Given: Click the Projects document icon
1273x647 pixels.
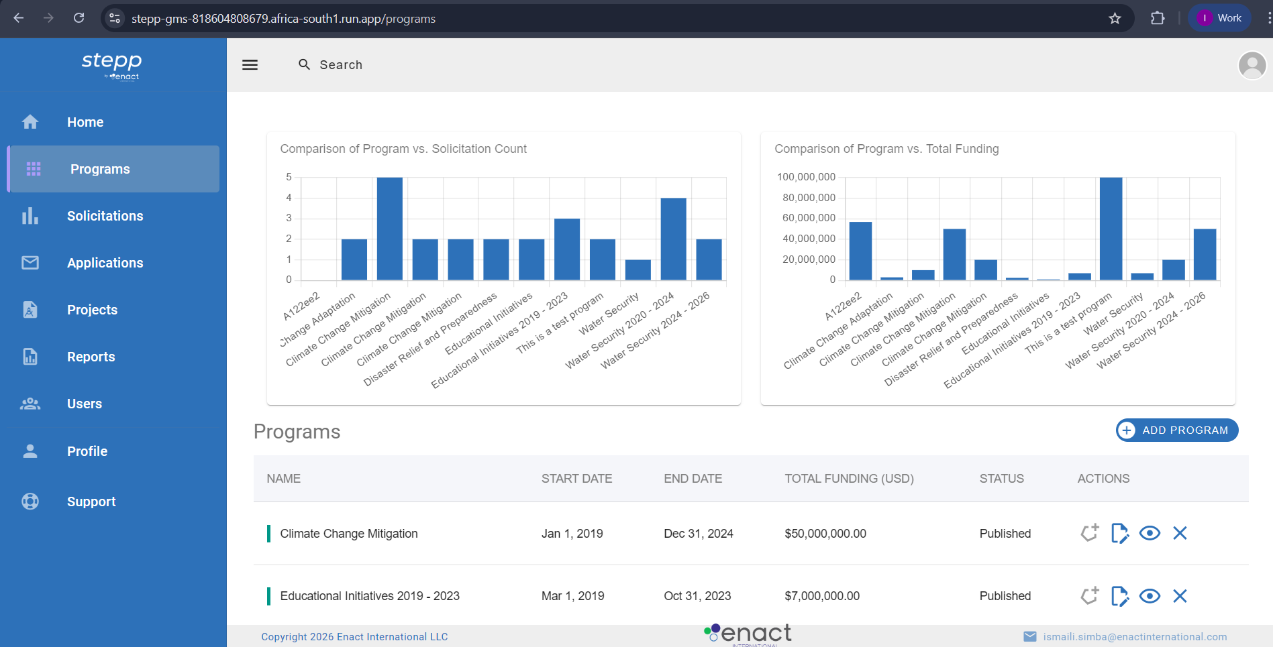Looking at the screenshot, I should [30, 310].
